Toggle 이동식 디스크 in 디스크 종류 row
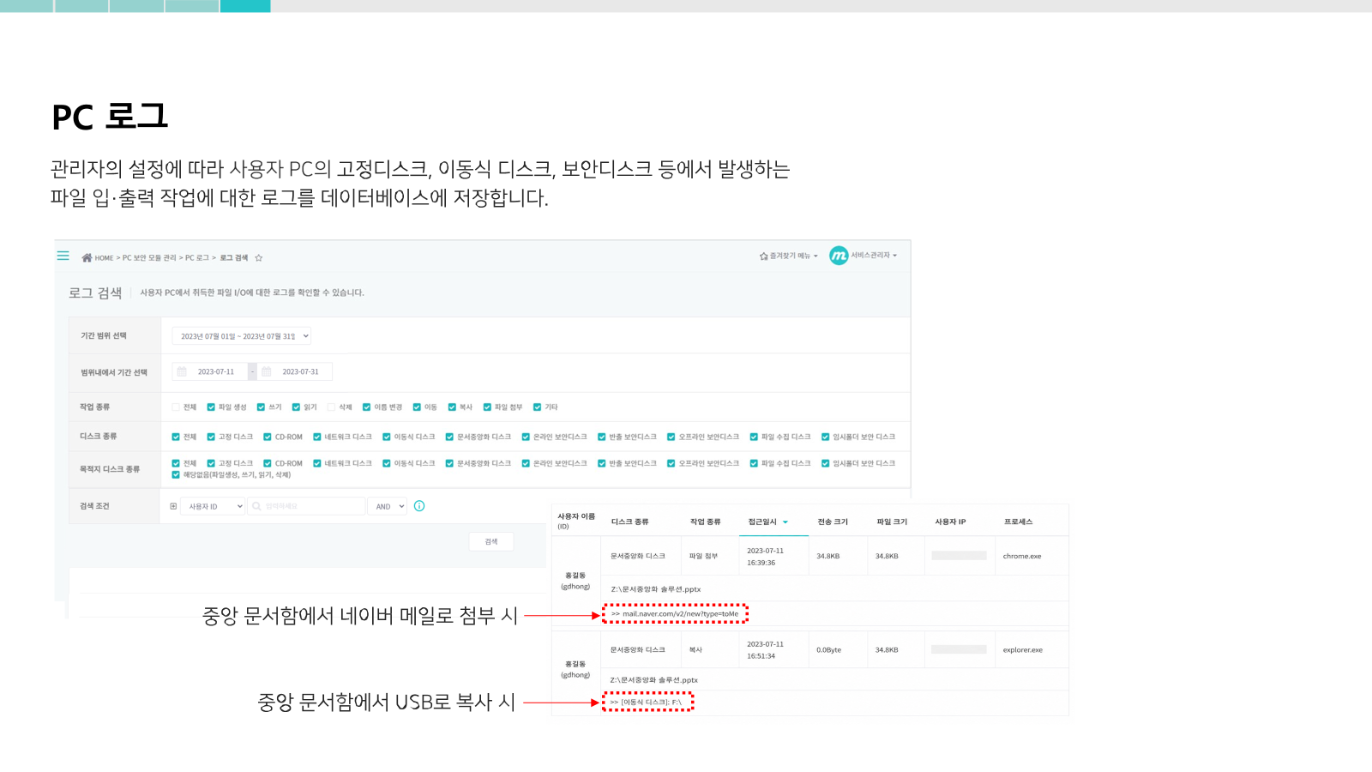 pos(387,437)
